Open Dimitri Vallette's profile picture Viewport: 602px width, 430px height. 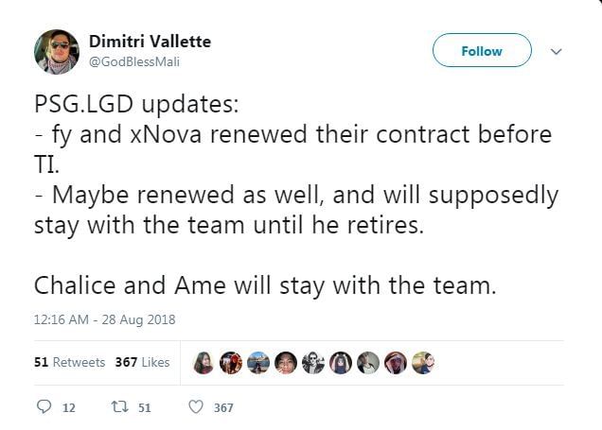[57, 51]
